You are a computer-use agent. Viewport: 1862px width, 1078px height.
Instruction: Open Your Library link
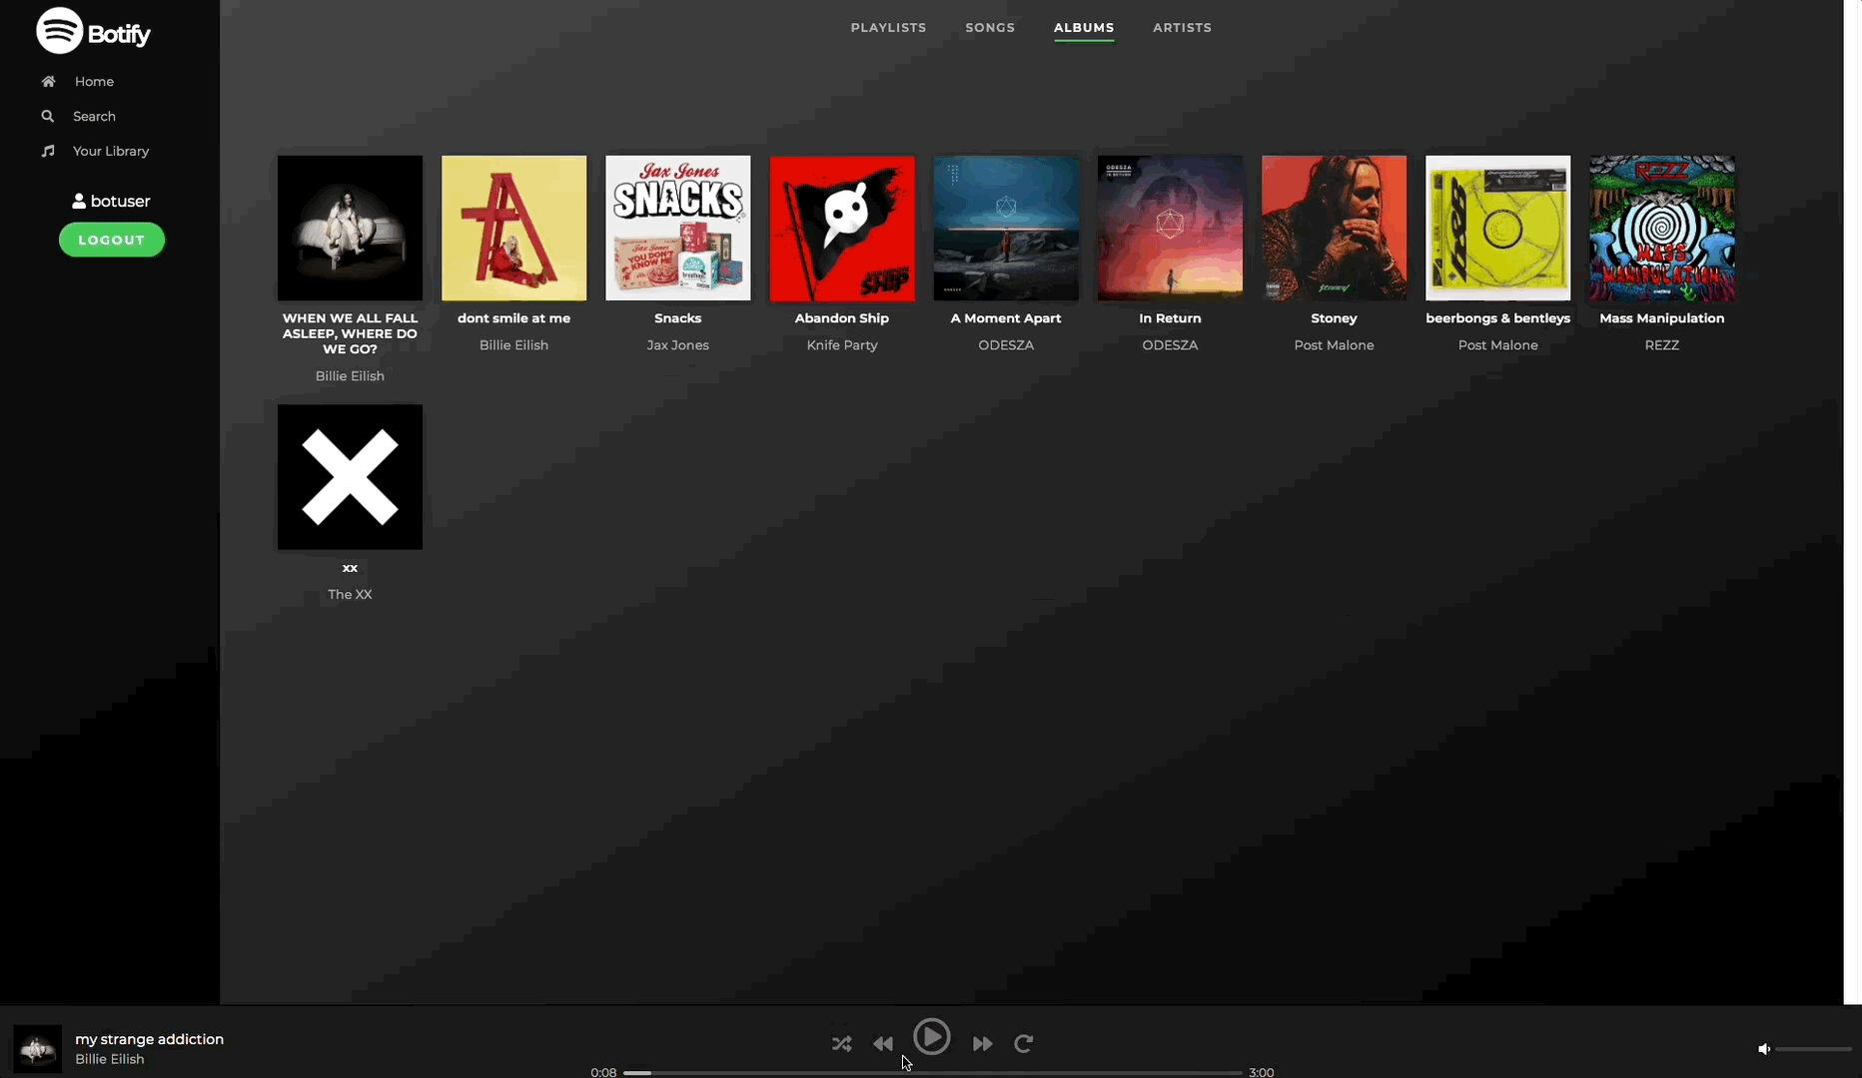pyautogui.click(x=111, y=152)
